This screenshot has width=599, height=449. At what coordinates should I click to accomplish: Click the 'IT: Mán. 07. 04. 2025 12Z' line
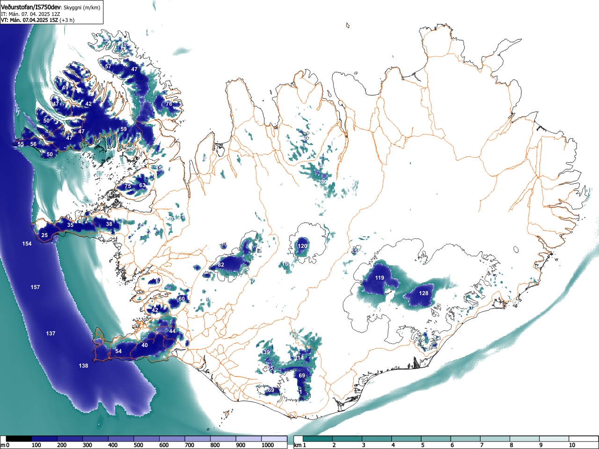pos(30,14)
